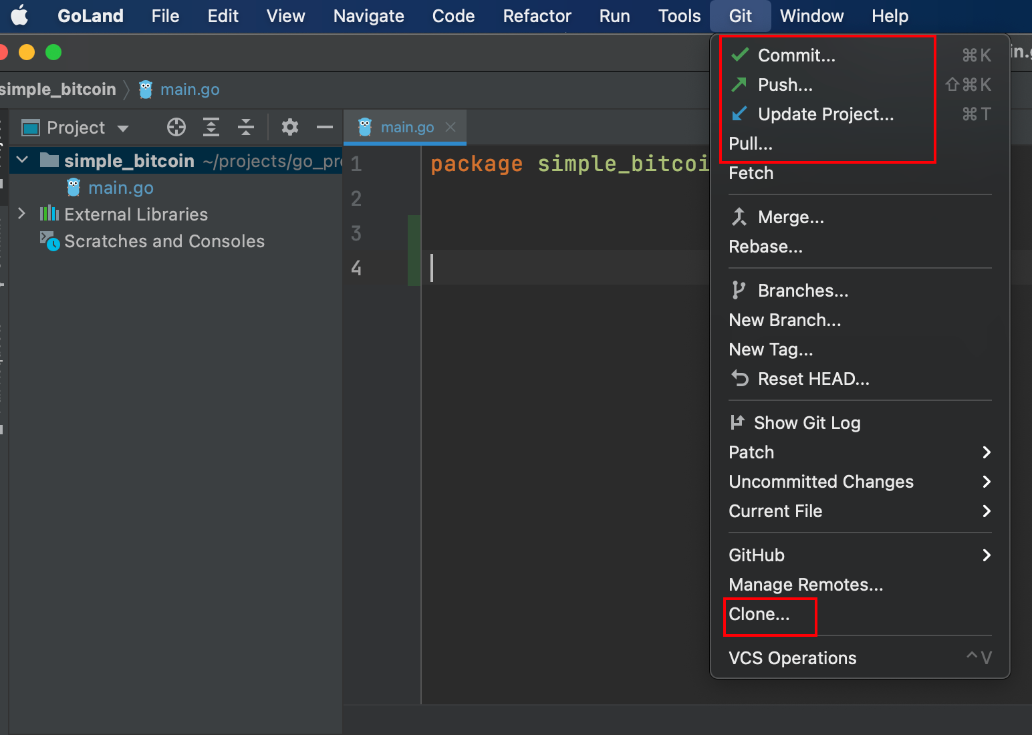Click the Show Git Log icon
The width and height of the screenshot is (1032, 735).
(x=737, y=422)
